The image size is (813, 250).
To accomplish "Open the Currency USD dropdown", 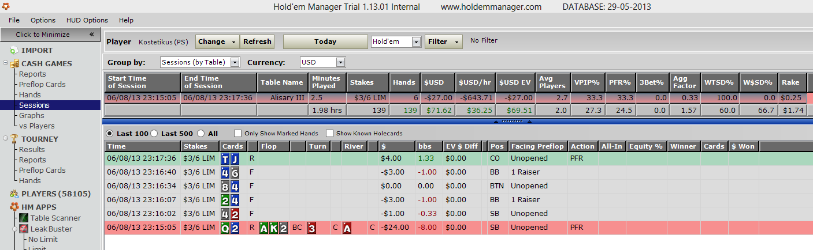I will (340, 62).
